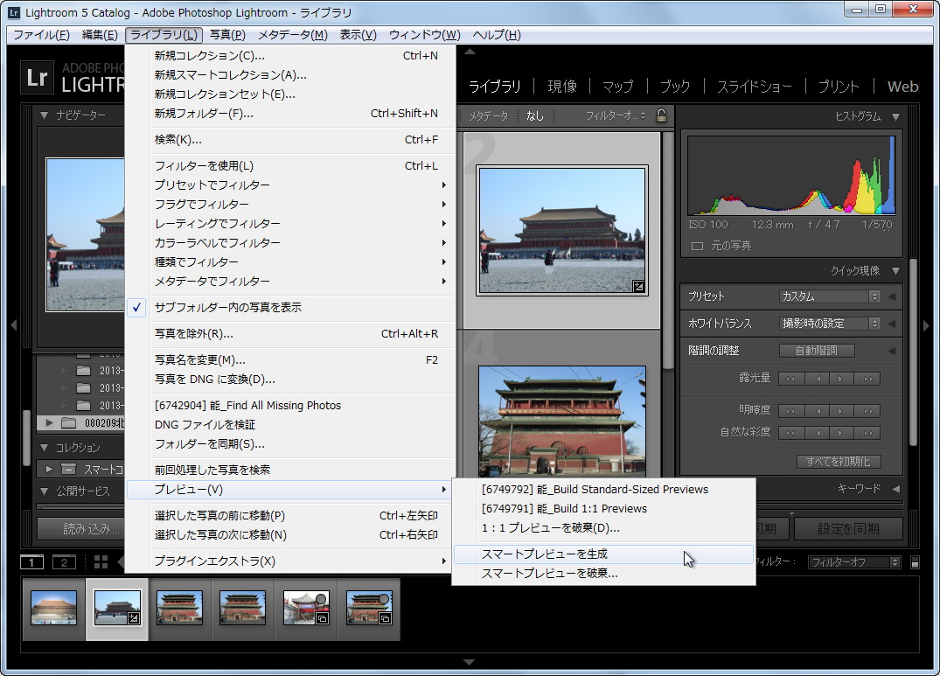Choose スマートプレビューを生成
Image resolution: width=940 pixels, height=676 pixels.
(x=603, y=554)
